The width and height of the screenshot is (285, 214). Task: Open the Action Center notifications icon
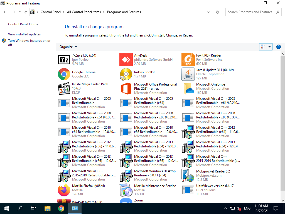(276, 208)
